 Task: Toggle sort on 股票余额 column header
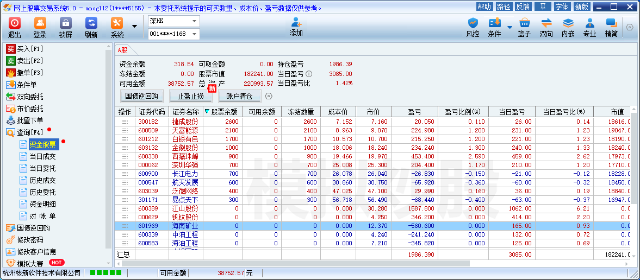coord(222,112)
